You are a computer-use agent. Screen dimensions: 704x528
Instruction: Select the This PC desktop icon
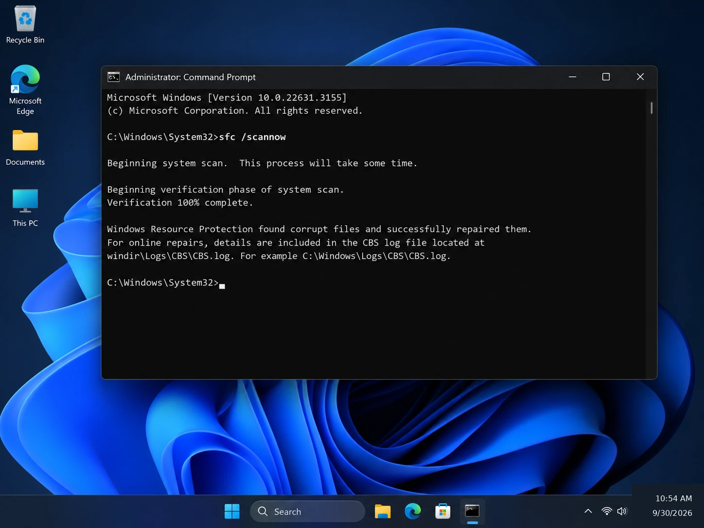click(25, 208)
